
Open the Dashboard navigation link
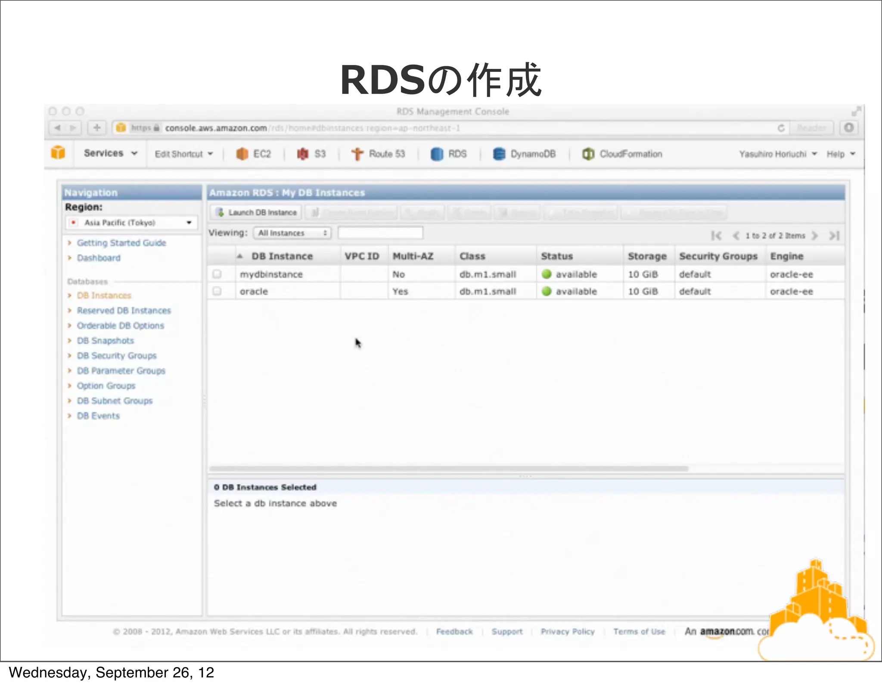click(x=99, y=258)
